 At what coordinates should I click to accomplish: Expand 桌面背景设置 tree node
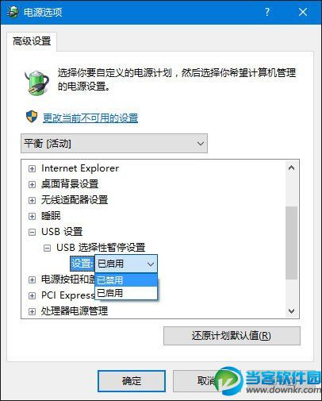32,184
